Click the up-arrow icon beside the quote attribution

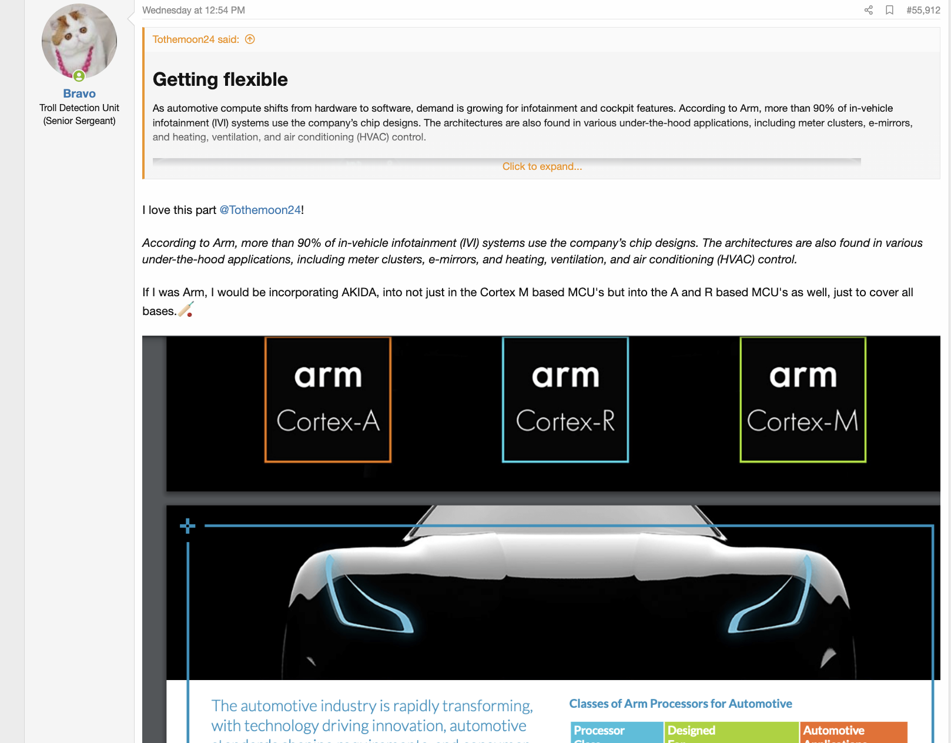(250, 39)
